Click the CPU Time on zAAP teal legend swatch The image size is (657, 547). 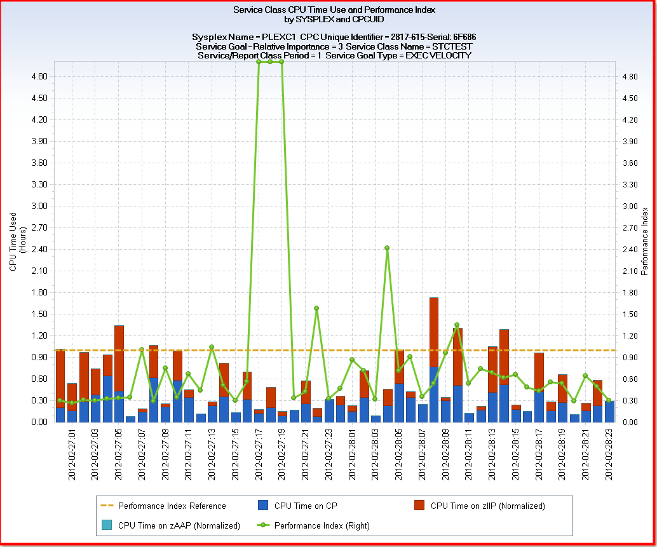[107, 525]
